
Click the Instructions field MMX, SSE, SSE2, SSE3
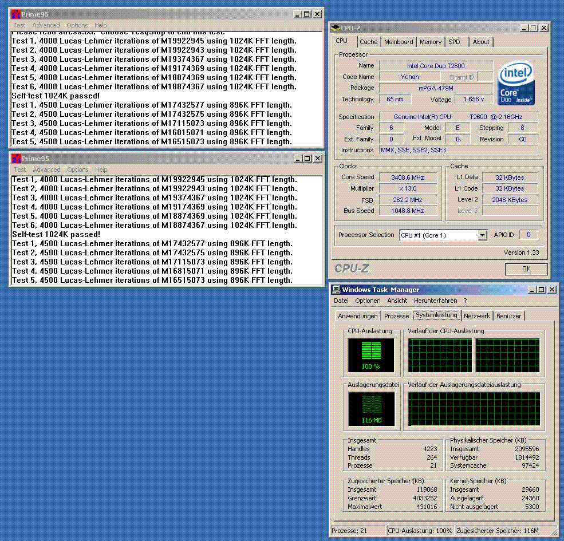coord(459,150)
